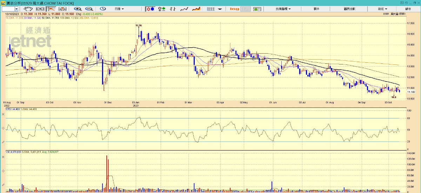This screenshot has width=421, height=193.
Task: Open the 設定 dropdown menu
Action: click(x=382, y=8)
